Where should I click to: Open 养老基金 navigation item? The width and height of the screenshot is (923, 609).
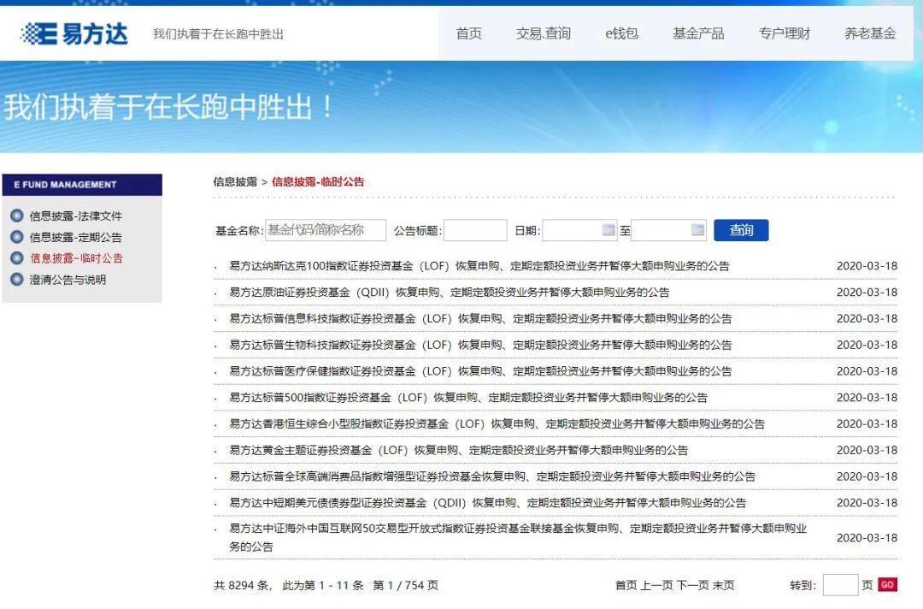click(x=870, y=33)
